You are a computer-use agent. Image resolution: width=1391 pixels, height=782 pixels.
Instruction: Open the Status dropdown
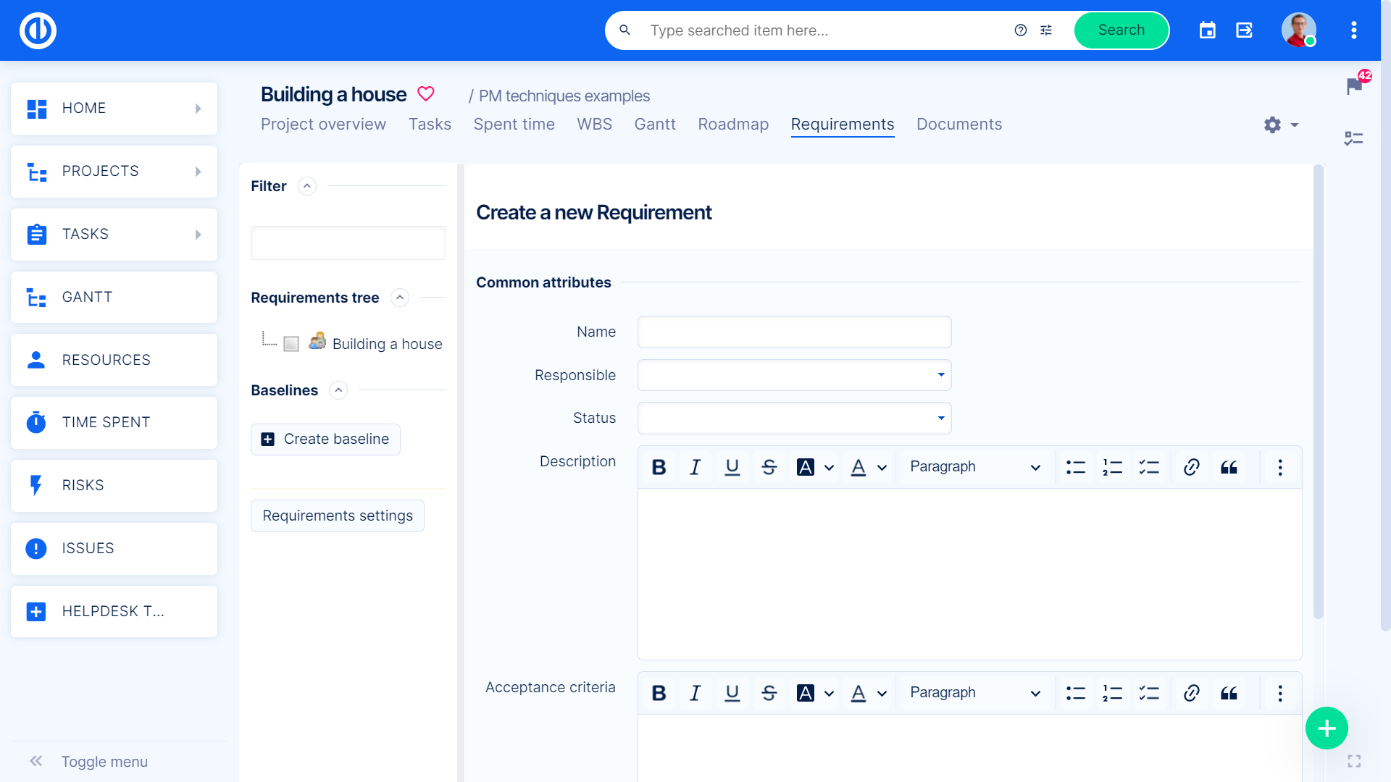[x=794, y=418]
